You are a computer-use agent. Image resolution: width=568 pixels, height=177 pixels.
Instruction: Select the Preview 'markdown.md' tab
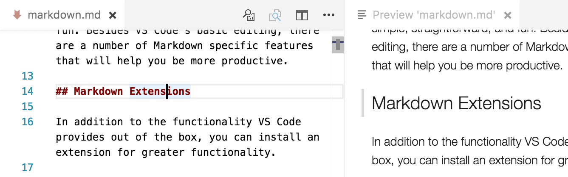(x=433, y=15)
